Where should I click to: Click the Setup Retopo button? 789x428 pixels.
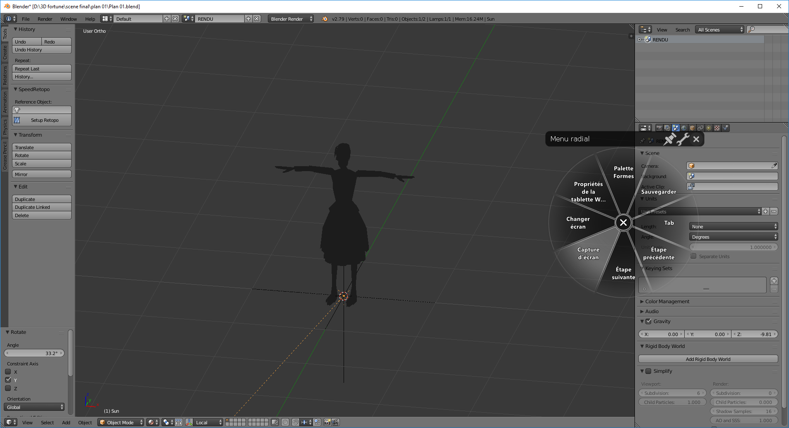click(42, 120)
